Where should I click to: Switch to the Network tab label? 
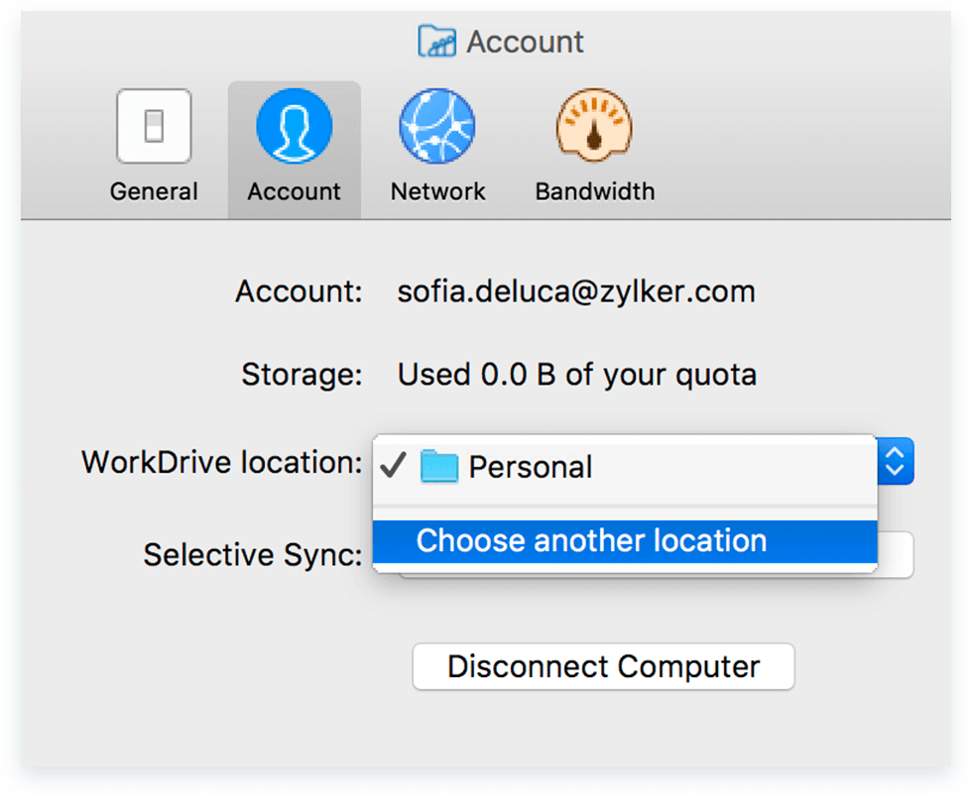pos(437,191)
